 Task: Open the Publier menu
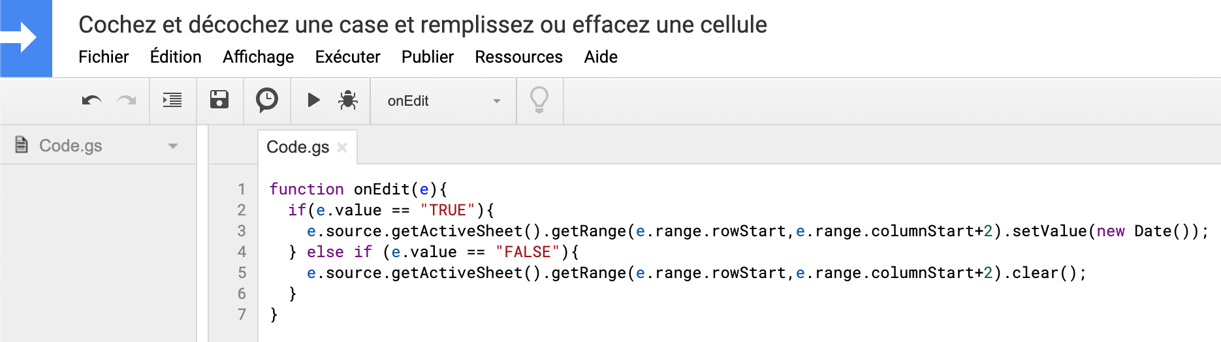(427, 57)
